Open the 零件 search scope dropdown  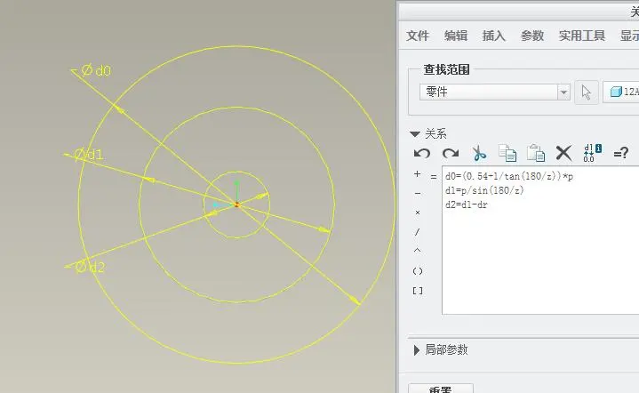tap(494, 92)
